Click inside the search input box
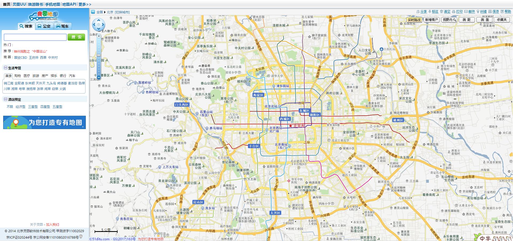Image resolution: width=513 pixels, height=241 pixels. [35, 37]
